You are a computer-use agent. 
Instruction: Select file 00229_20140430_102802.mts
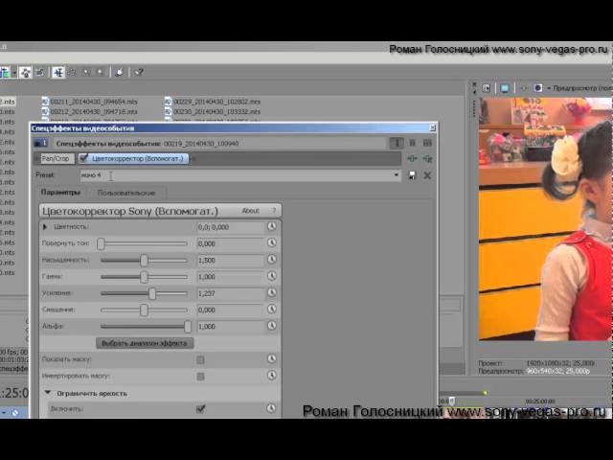click(x=213, y=102)
